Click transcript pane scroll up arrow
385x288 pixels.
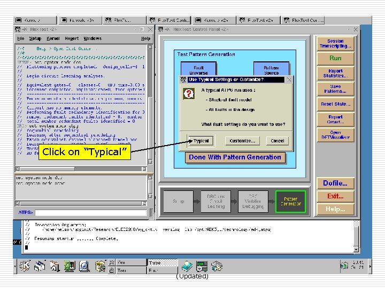click(150, 47)
